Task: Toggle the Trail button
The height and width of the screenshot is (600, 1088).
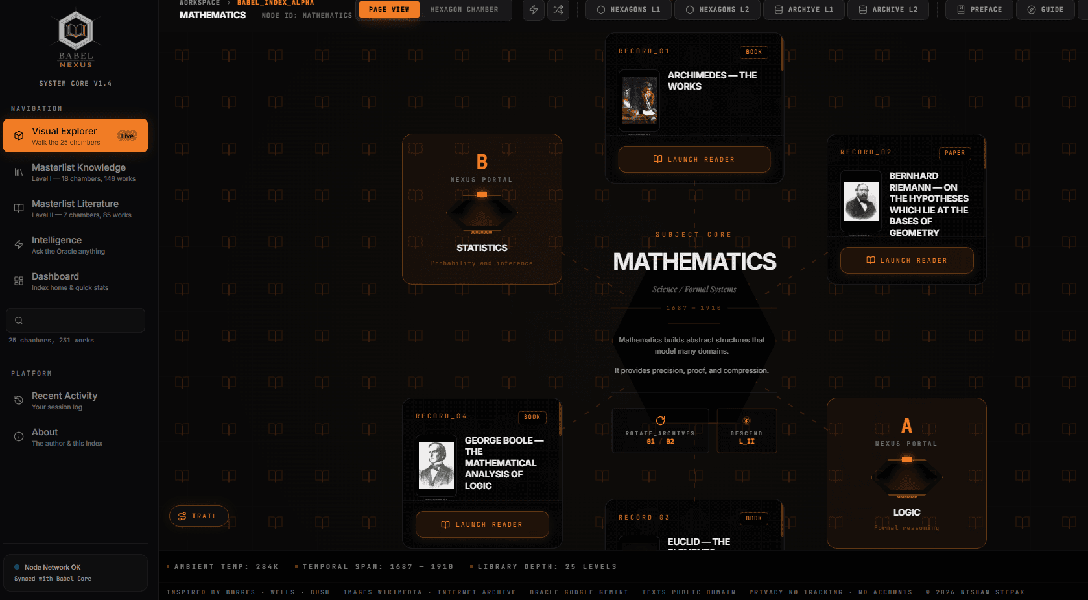Action: tap(198, 516)
